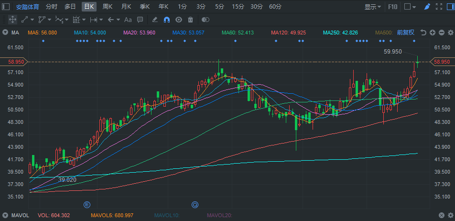Select the move crosshair cursor tool
This screenshot has height=221, width=455.
12,20
